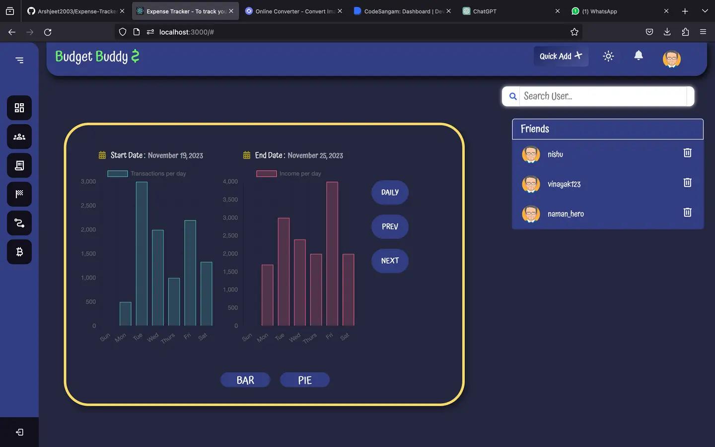Viewport: 715px width, 447px height.
Task: Open the Pocket save icon
Action: tap(649, 32)
